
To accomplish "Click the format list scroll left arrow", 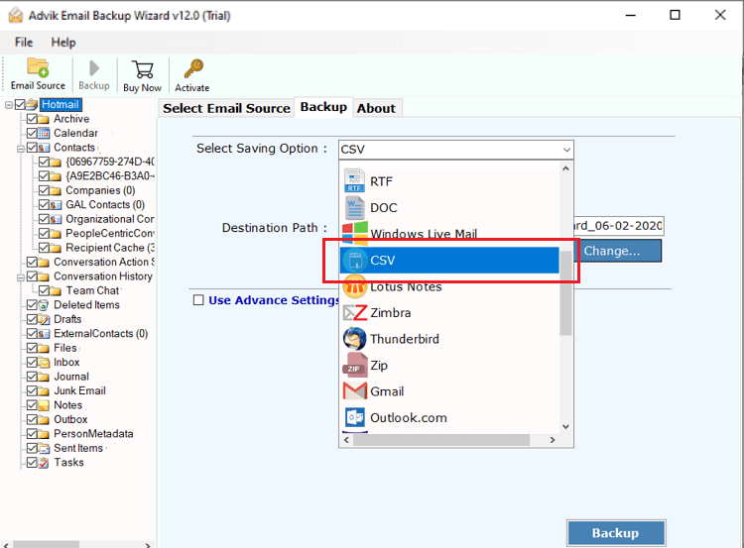I will coord(347,440).
